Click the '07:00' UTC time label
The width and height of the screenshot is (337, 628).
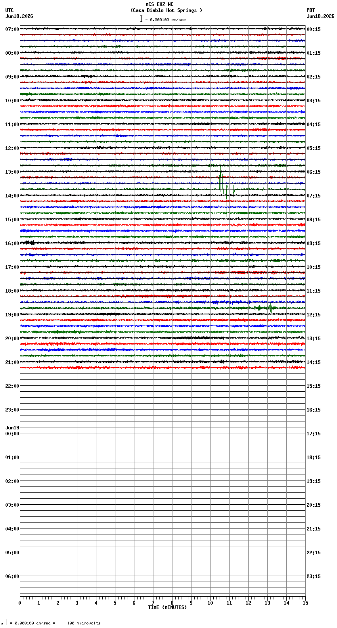12,29
